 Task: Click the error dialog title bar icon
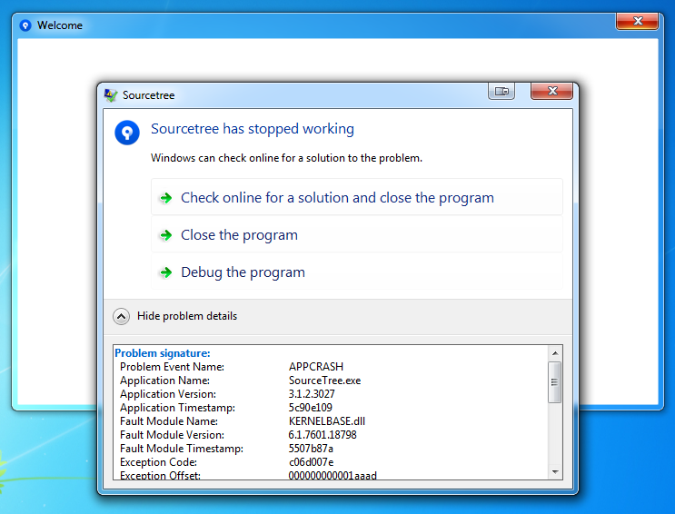(111, 95)
